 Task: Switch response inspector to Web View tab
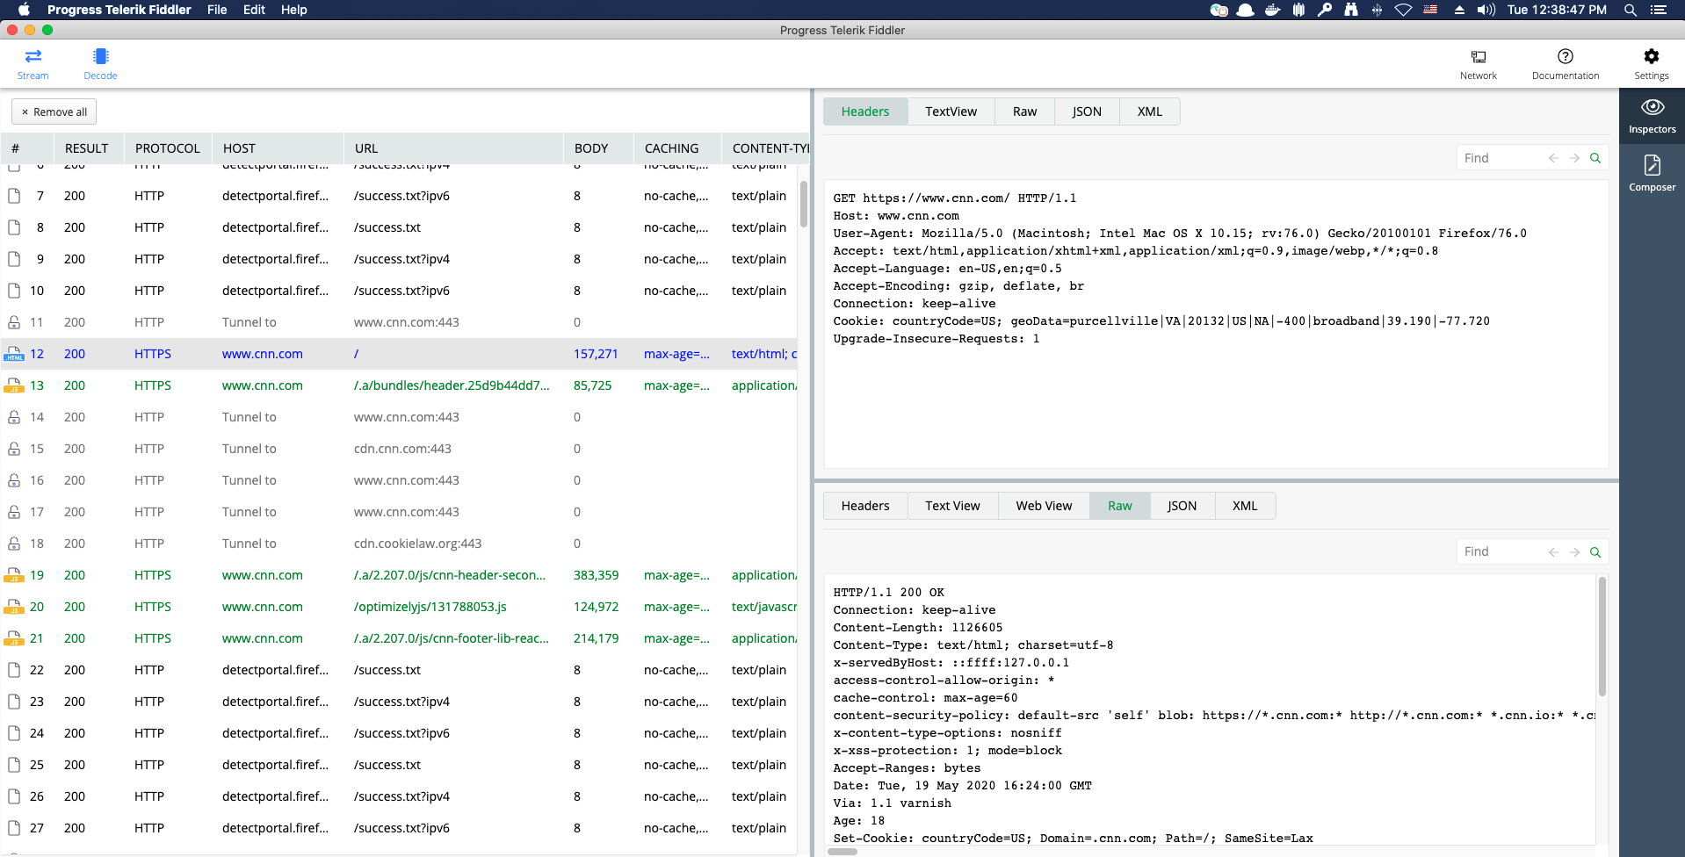(1044, 506)
